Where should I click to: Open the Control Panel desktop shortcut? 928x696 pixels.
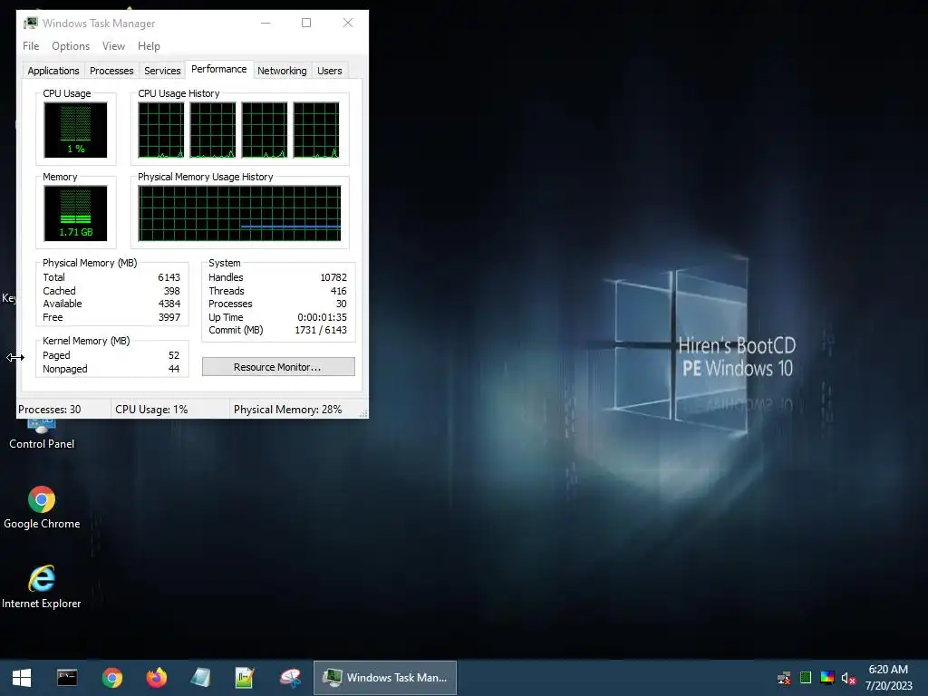point(42,435)
